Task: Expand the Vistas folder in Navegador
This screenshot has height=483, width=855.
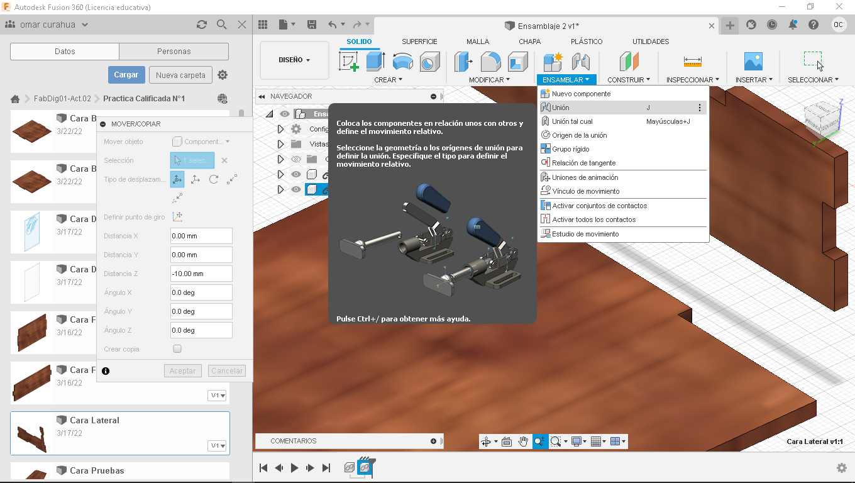Action: (280, 144)
